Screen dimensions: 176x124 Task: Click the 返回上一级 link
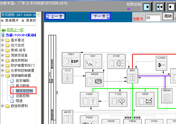click(x=15, y=30)
